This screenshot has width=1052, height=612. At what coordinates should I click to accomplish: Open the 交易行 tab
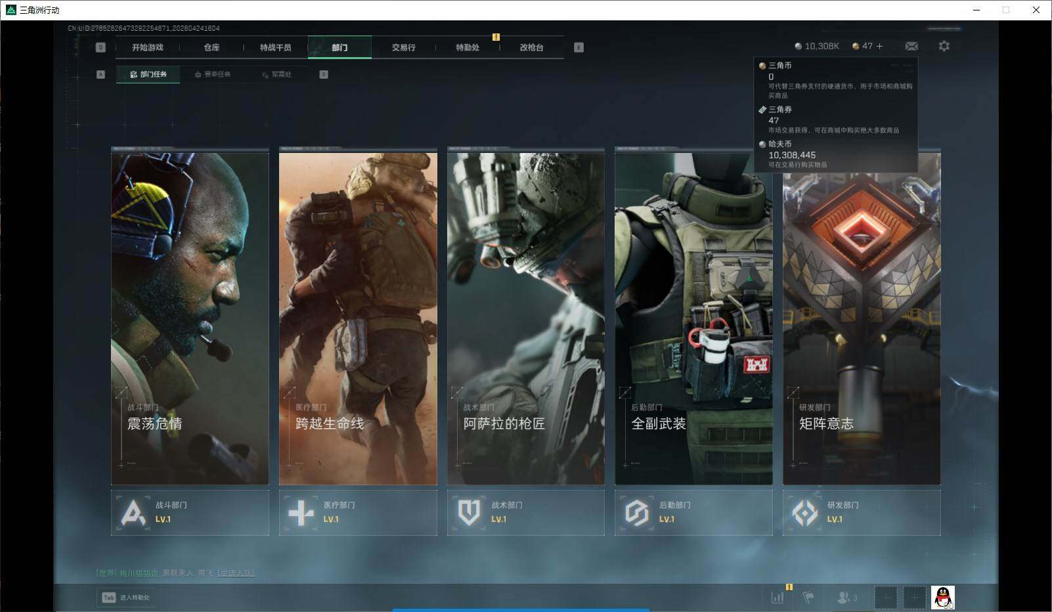click(x=403, y=47)
